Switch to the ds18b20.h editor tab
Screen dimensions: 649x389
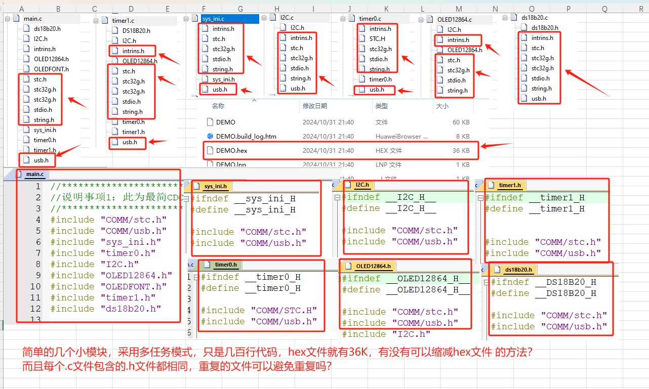click(514, 270)
